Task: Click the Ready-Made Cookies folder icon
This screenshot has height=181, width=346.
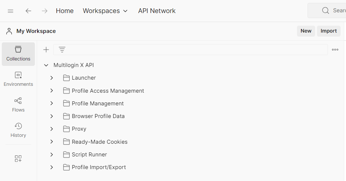Action: [66, 142]
